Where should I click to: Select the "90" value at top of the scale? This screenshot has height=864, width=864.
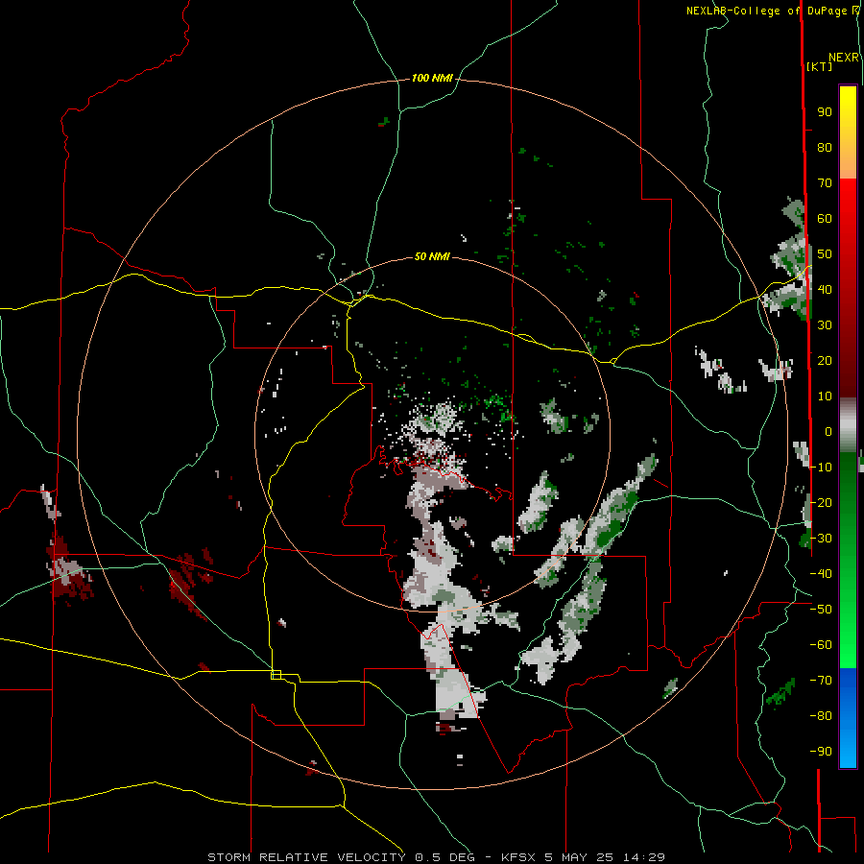(x=825, y=112)
